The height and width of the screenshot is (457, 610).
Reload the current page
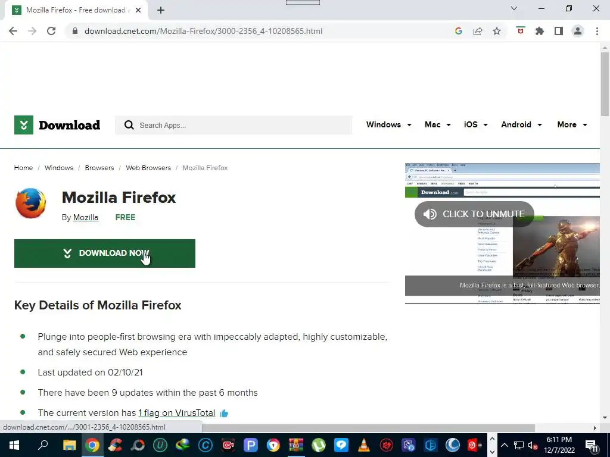pyautogui.click(x=51, y=31)
